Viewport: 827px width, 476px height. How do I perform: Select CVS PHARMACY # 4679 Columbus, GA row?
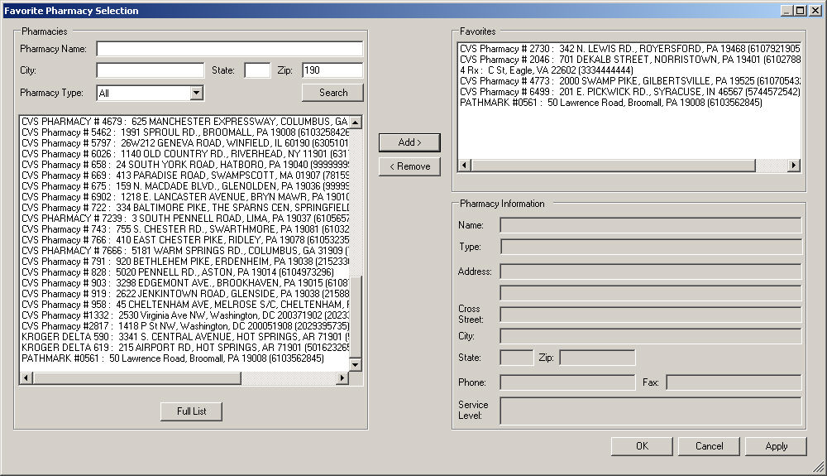point(184,122)
